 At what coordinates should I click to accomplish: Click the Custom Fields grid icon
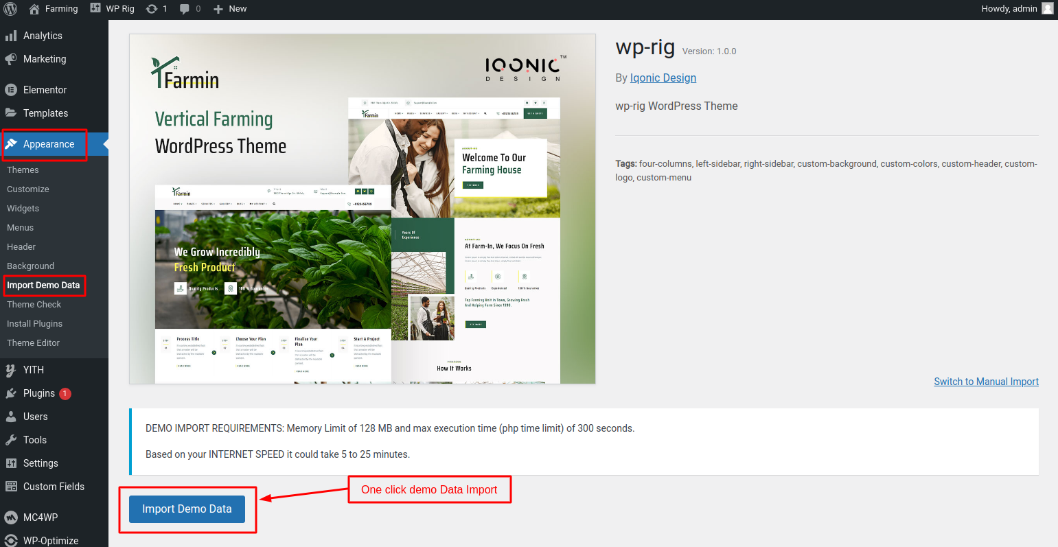[11, 487]
